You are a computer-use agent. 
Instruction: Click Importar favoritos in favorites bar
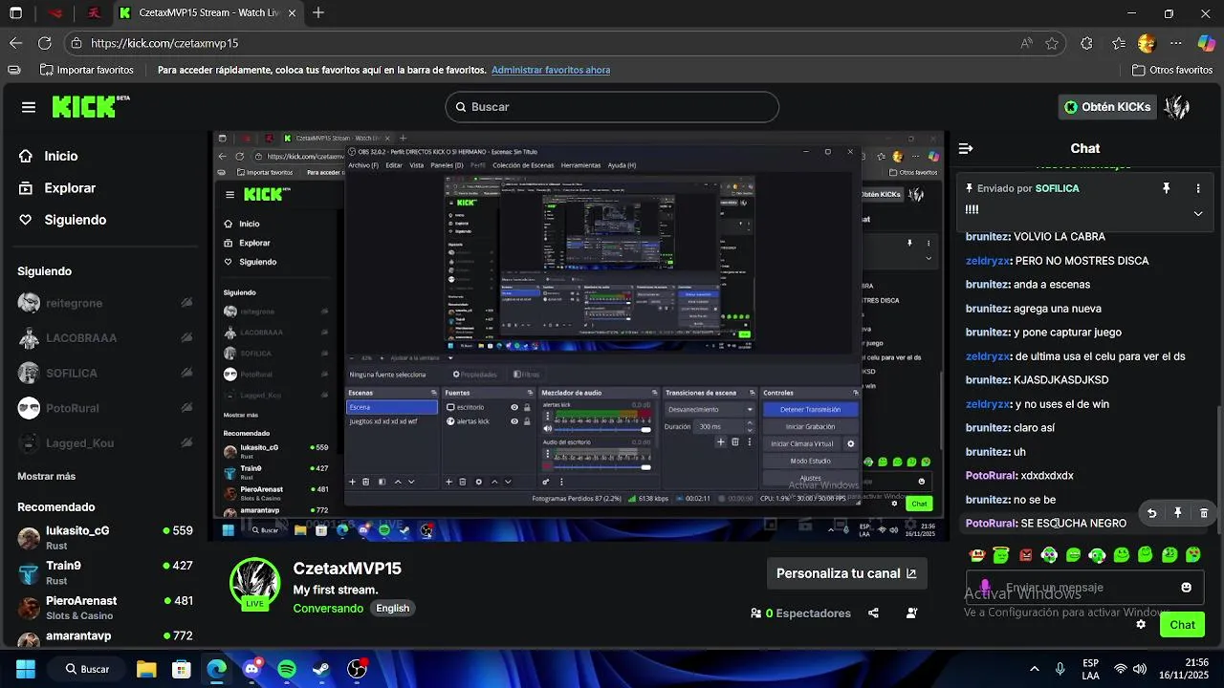click(86, 70)
